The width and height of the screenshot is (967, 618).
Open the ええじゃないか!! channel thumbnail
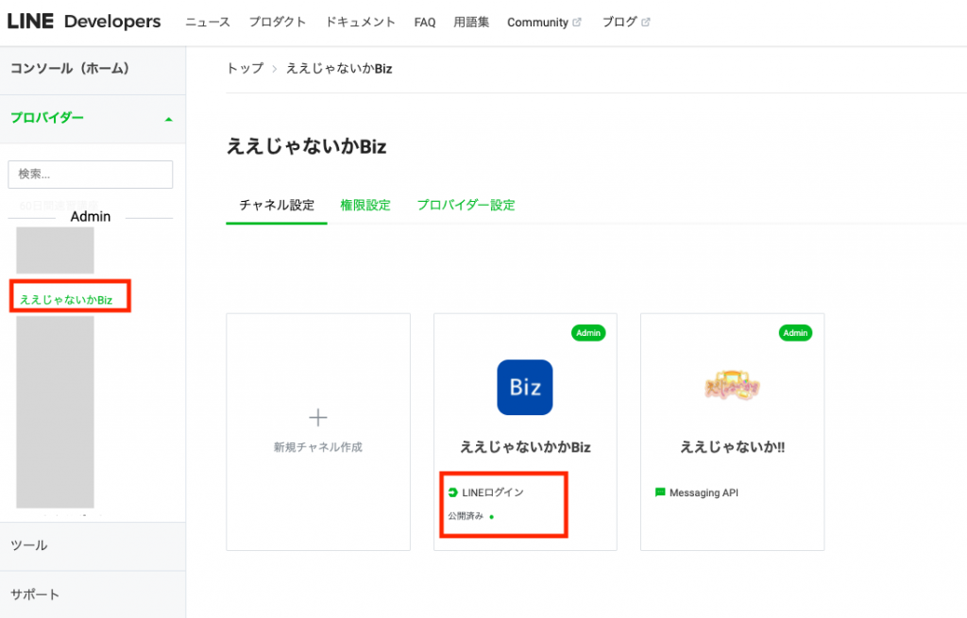click(x=732, y=386)
